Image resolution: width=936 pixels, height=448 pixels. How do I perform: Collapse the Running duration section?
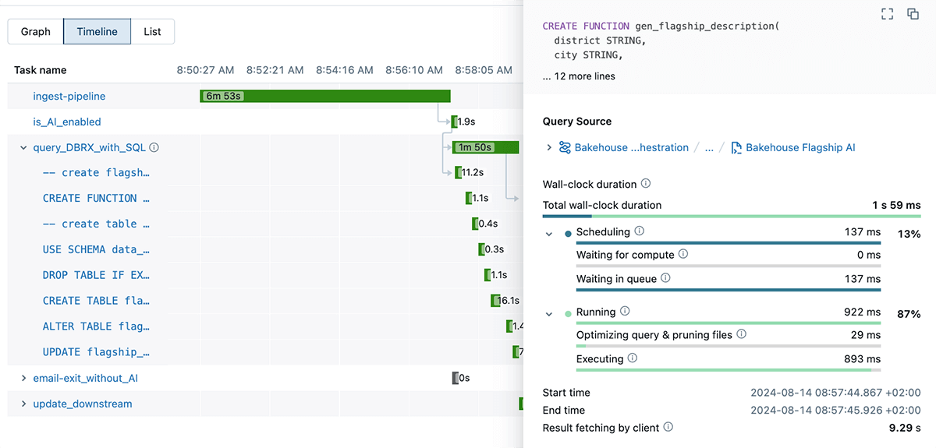[x=549, y=314]
